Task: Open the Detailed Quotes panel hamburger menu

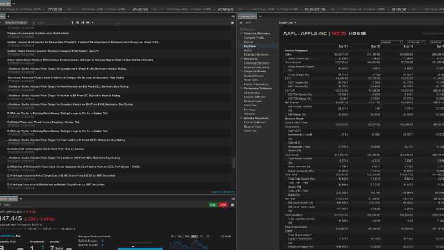Action: (x=233, y=199)
